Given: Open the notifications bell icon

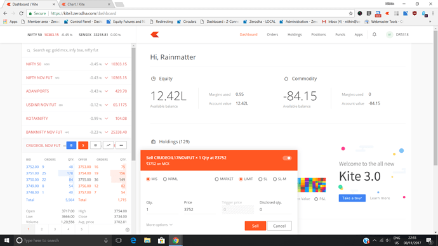Looking at the screenshot, I should 375,34.
